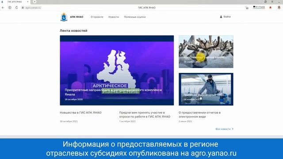Open the Новости menu item
This screenshot has height=159, width=283.
point(114,17)
